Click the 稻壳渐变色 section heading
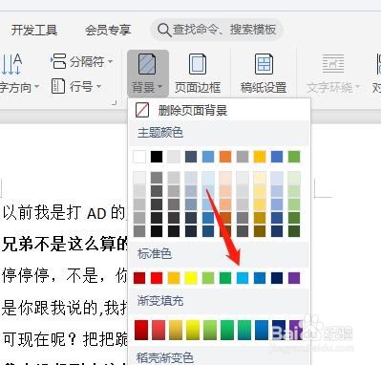The width and height of the screenshot is (381, 365). pyautogui.click(x=164, y=358)
